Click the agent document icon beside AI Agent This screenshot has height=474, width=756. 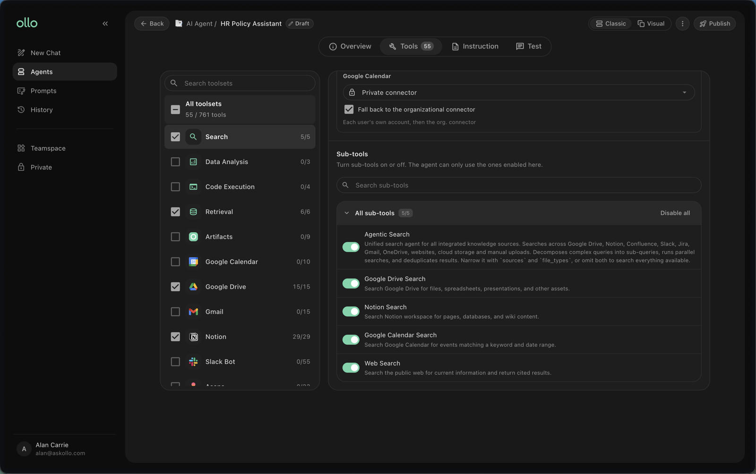click(x=179, y=24)
